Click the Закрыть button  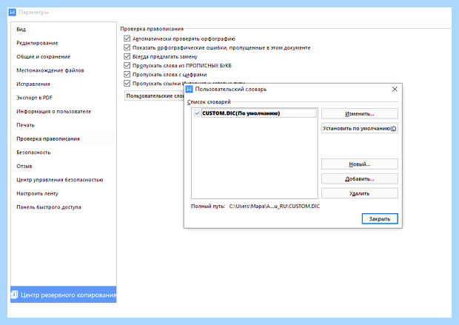point(380,218)
